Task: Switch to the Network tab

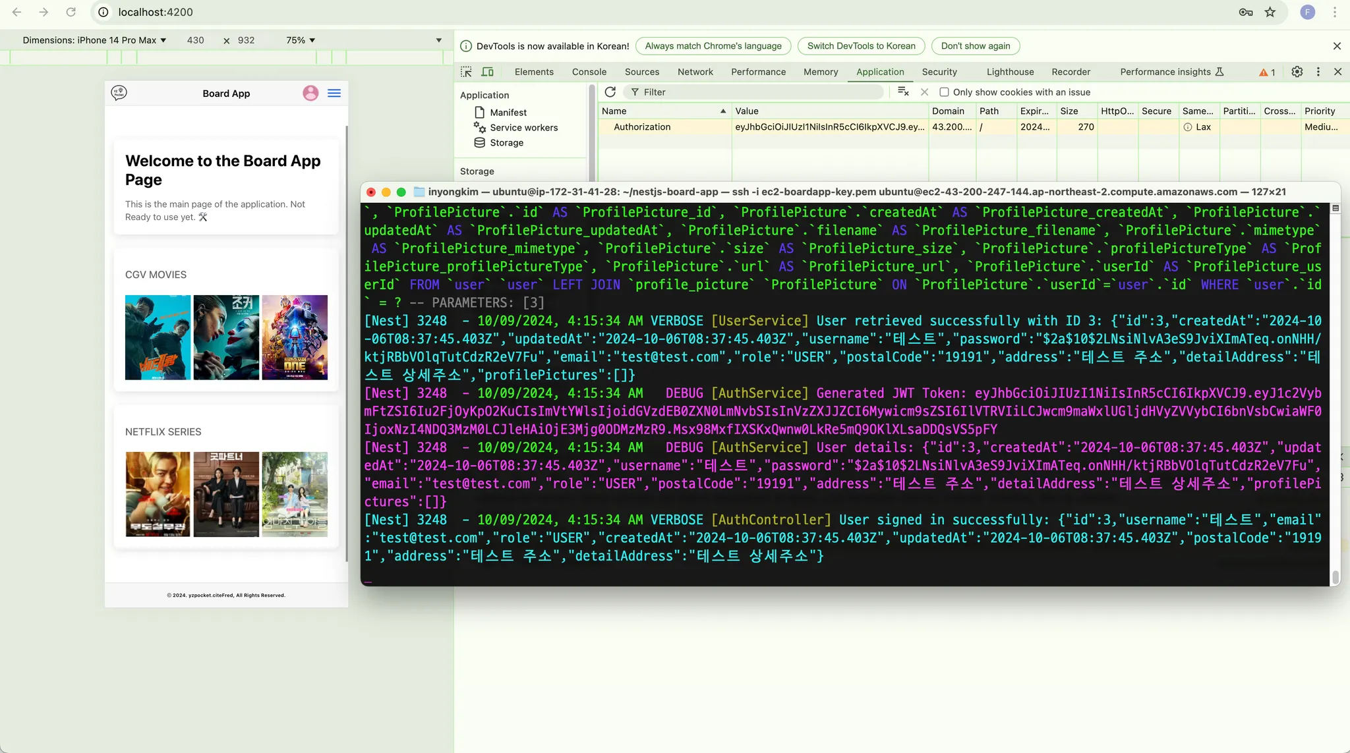Action: pyautogui.click(x=695, y=72)
